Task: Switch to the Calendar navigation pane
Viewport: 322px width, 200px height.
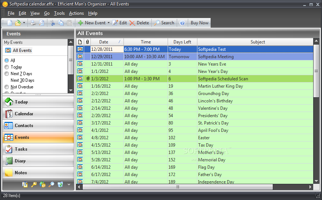Action: click(38, 114)
